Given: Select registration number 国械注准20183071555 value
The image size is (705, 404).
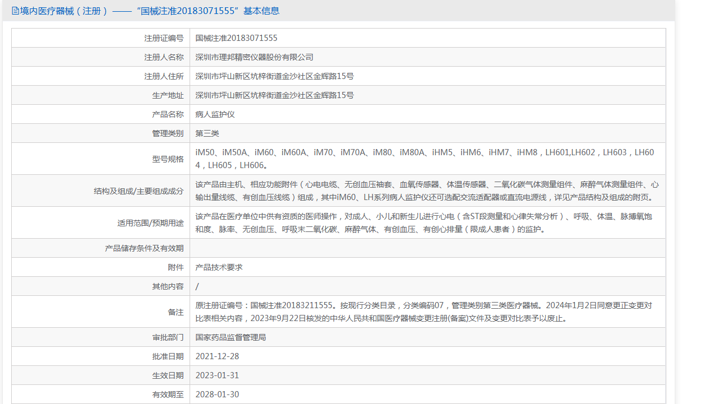Looking at the screenshot, I should 236,38.
